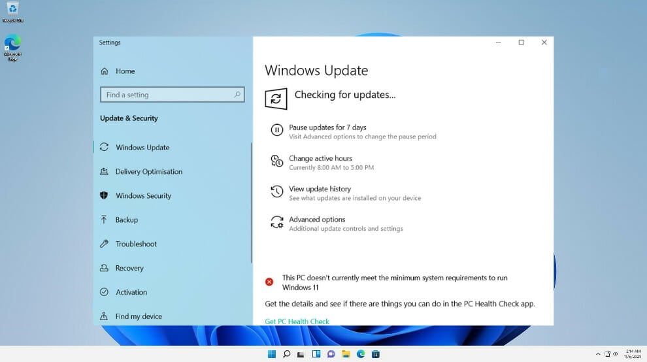Screen dimensions: 647x362
Task: Click the Windows Update page title
Action: pyautogui.click(x=316, y=71)
